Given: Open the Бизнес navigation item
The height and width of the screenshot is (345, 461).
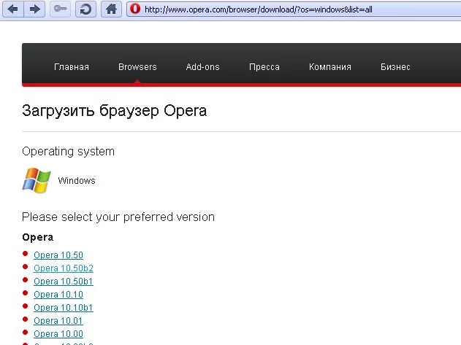Looking at the screenshot, I should coord(395,67).
